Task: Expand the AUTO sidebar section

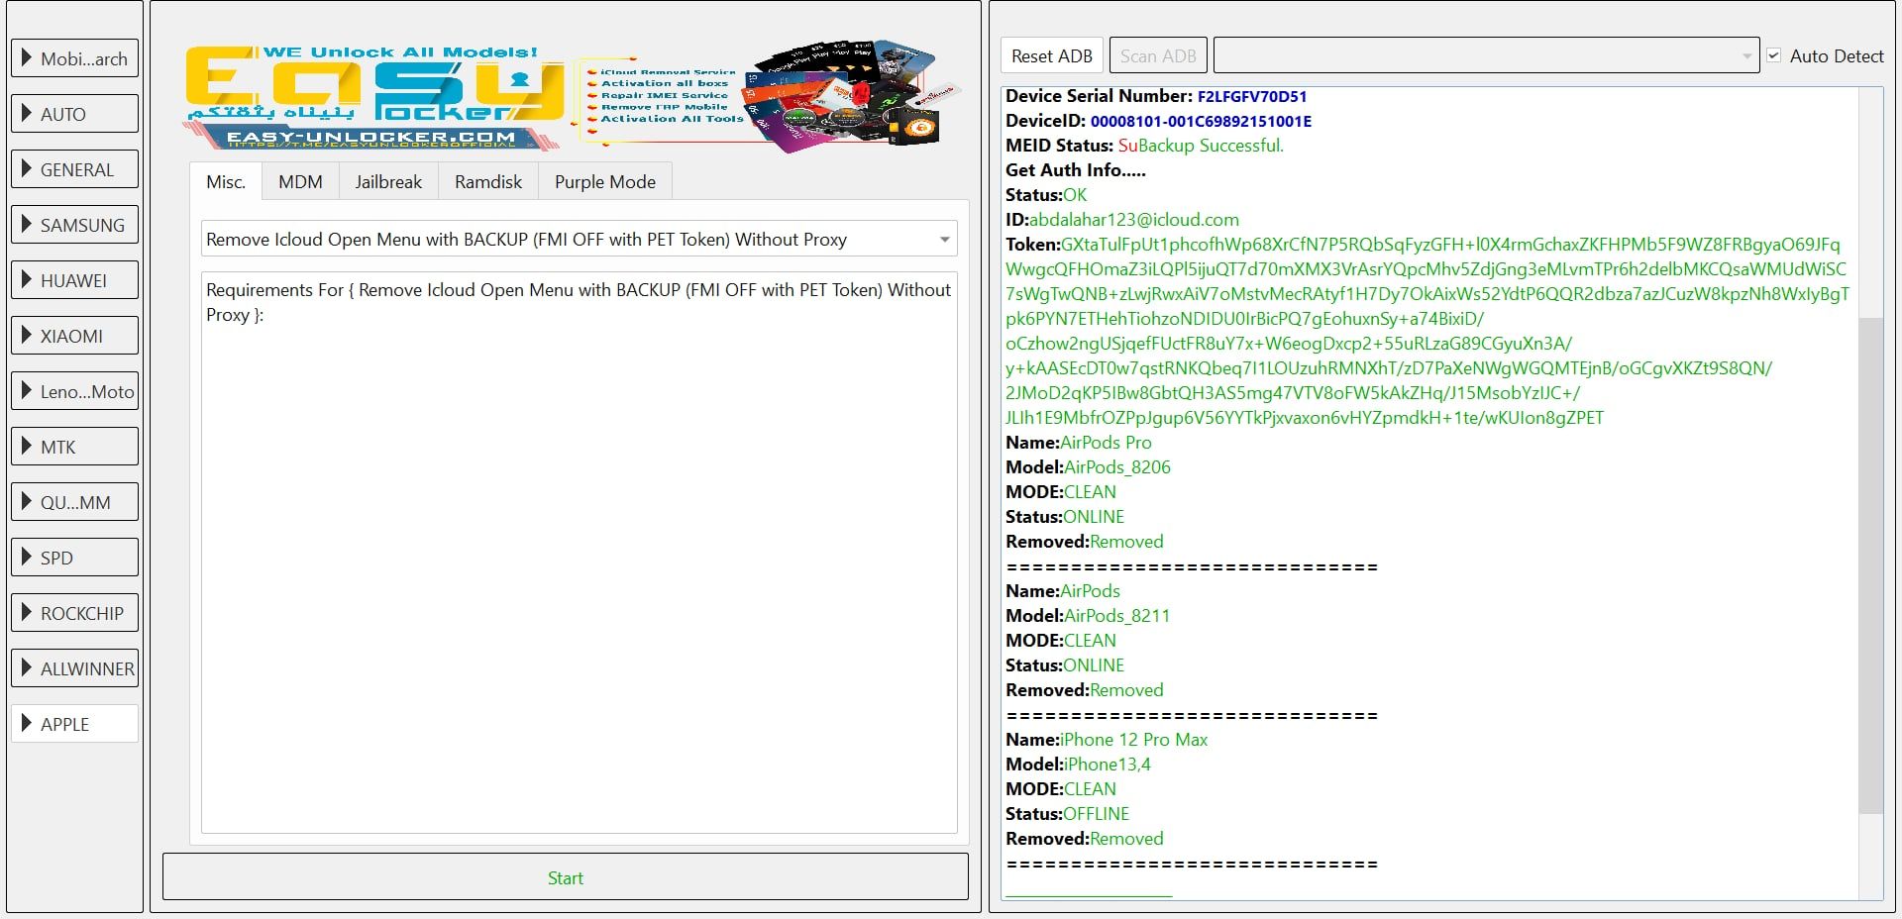Action: (74, 114)
